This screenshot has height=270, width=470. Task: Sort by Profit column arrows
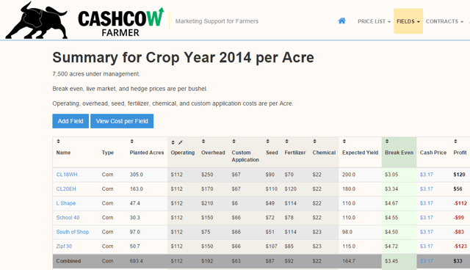coord(455,142)
